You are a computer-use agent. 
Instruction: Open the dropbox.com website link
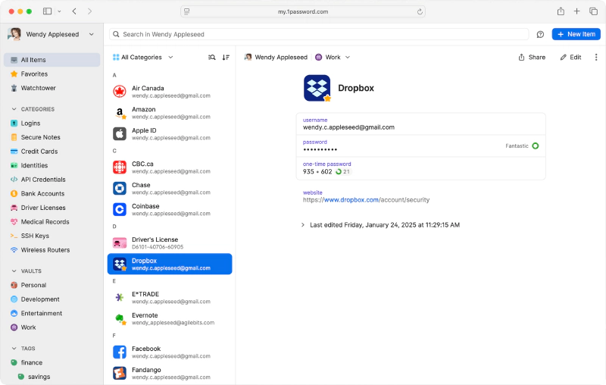coord(351,200)
